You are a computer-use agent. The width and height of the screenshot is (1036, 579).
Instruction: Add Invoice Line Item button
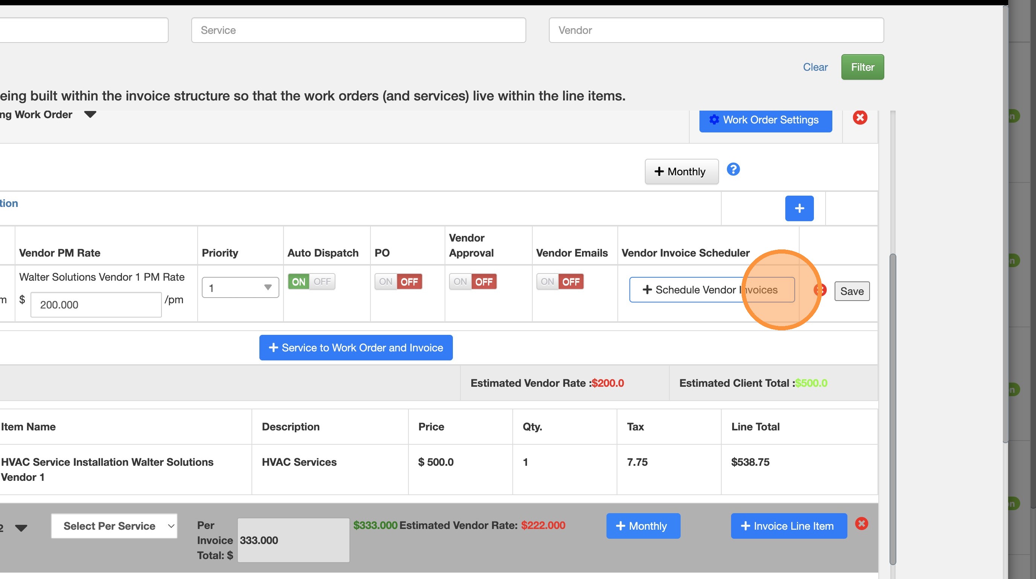[788, 526]
